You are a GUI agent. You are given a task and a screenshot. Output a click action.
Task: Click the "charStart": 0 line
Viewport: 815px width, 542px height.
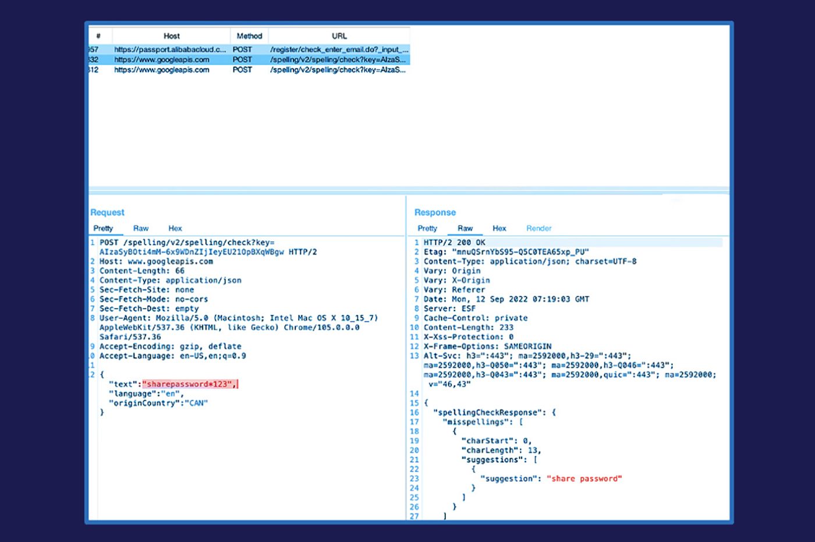497,441
